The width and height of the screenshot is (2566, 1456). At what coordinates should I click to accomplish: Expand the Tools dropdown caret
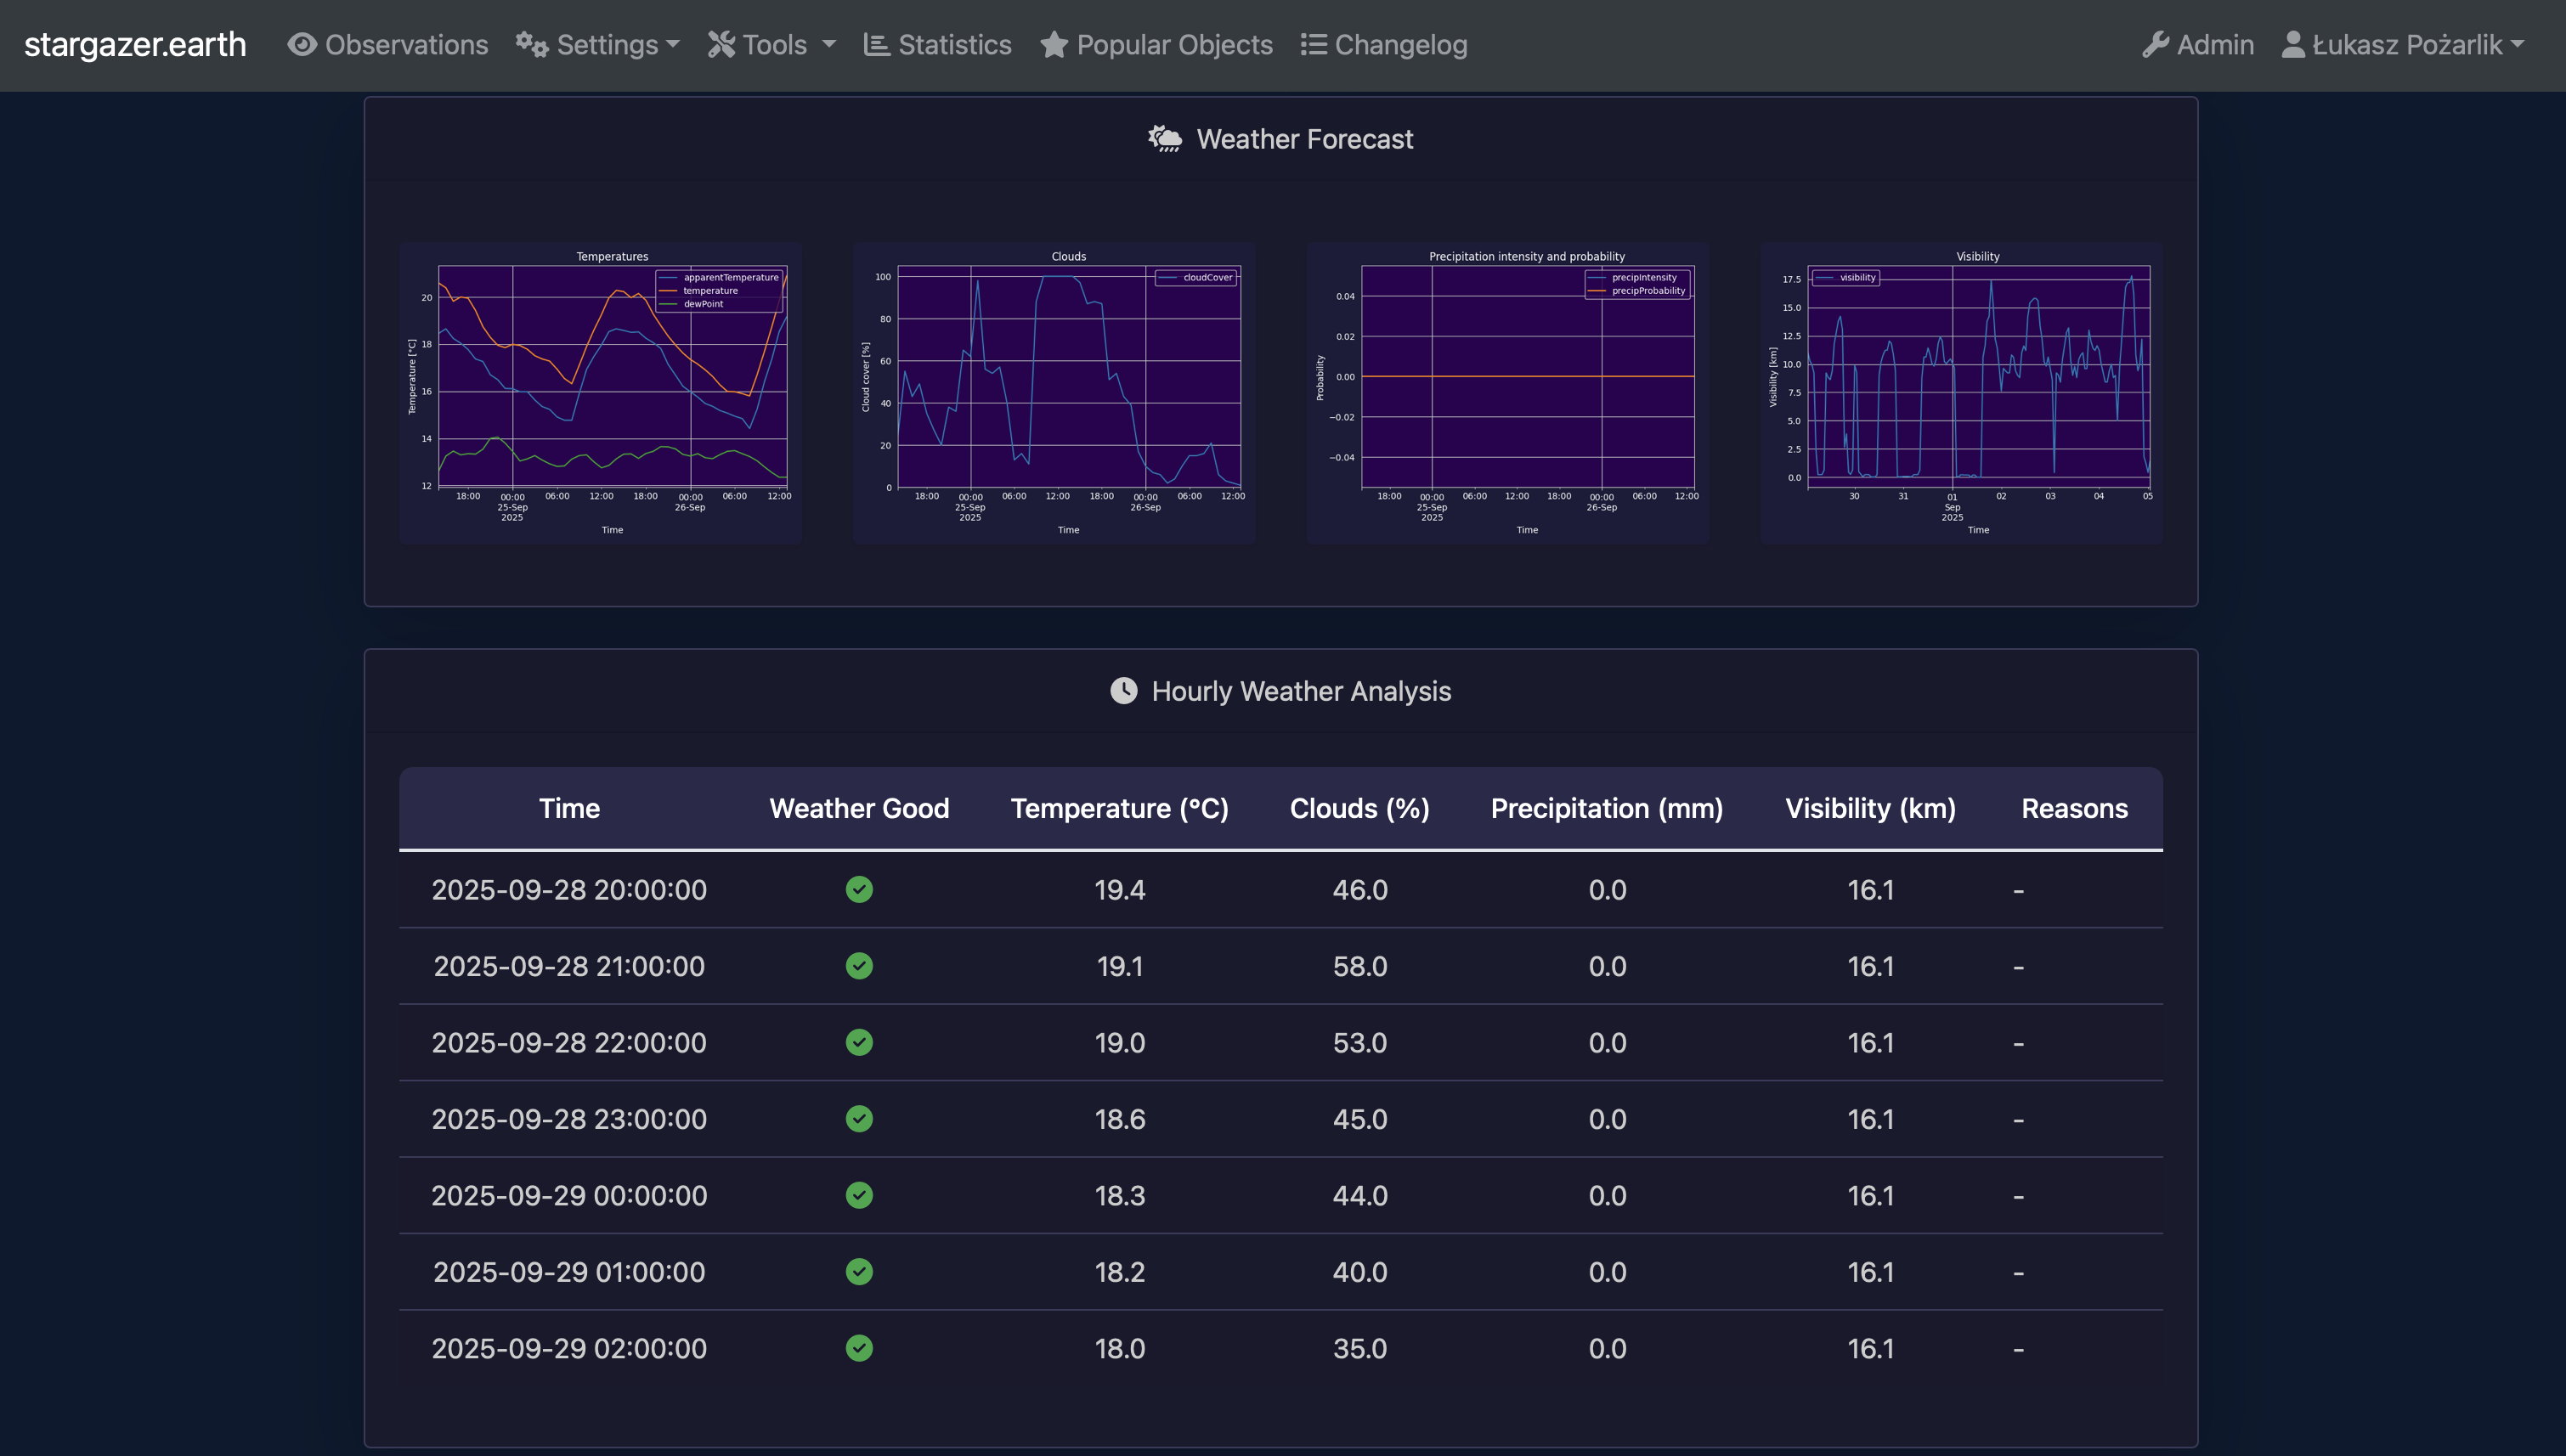(829, 45)
